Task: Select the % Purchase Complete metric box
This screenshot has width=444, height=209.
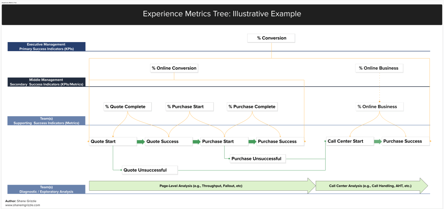Action: tap(252, 107)
